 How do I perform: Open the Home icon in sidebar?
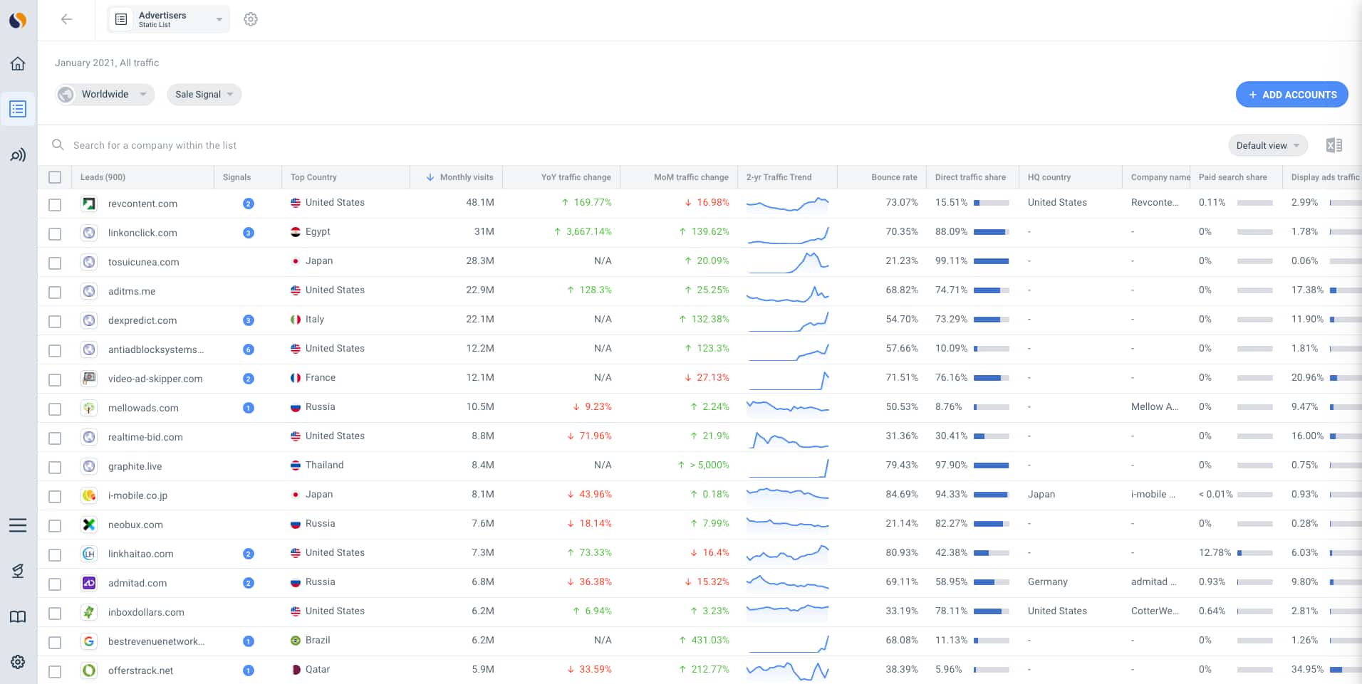click(18, 63)
